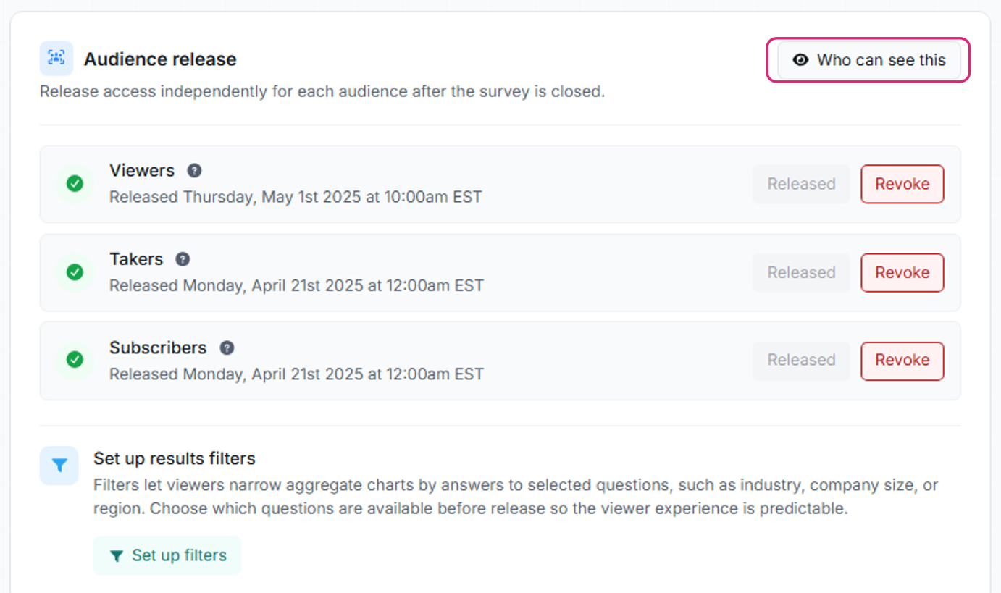Click the blue funnel filter icon
Image resolution: width=1001 pixels, height=593 pixels.
click(x=59, y=465)
